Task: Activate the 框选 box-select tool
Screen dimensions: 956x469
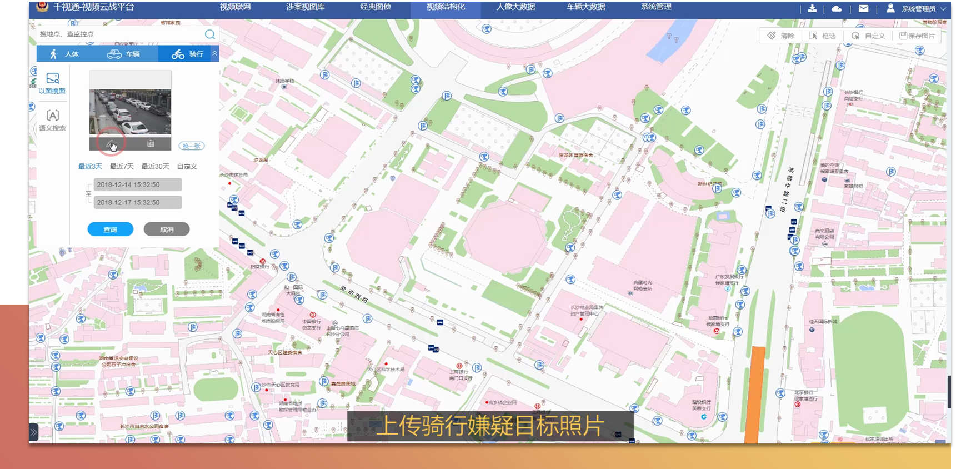Action: 823,36
